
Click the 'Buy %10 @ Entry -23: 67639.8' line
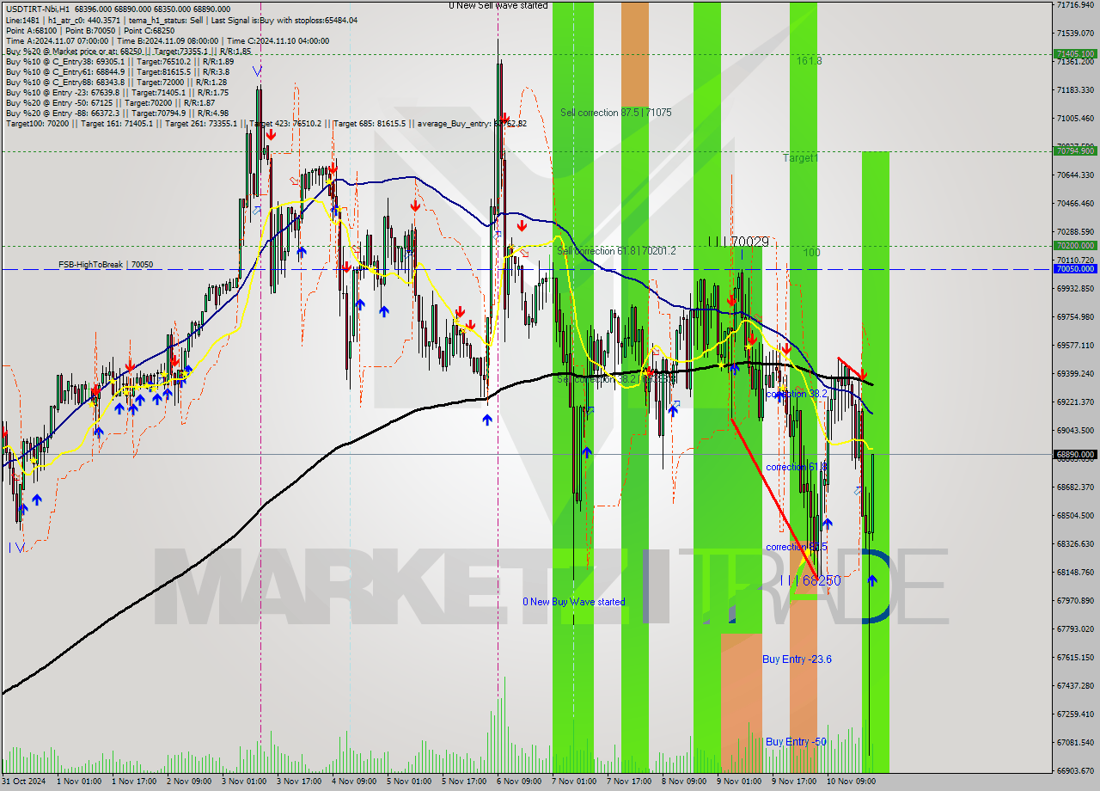(117, 92)
